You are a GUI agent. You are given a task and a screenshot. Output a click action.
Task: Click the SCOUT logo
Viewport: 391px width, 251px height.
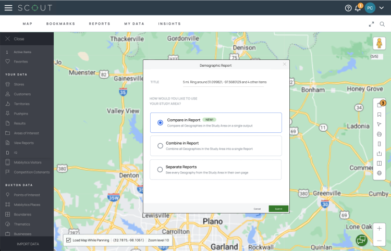tap(35, 8)
